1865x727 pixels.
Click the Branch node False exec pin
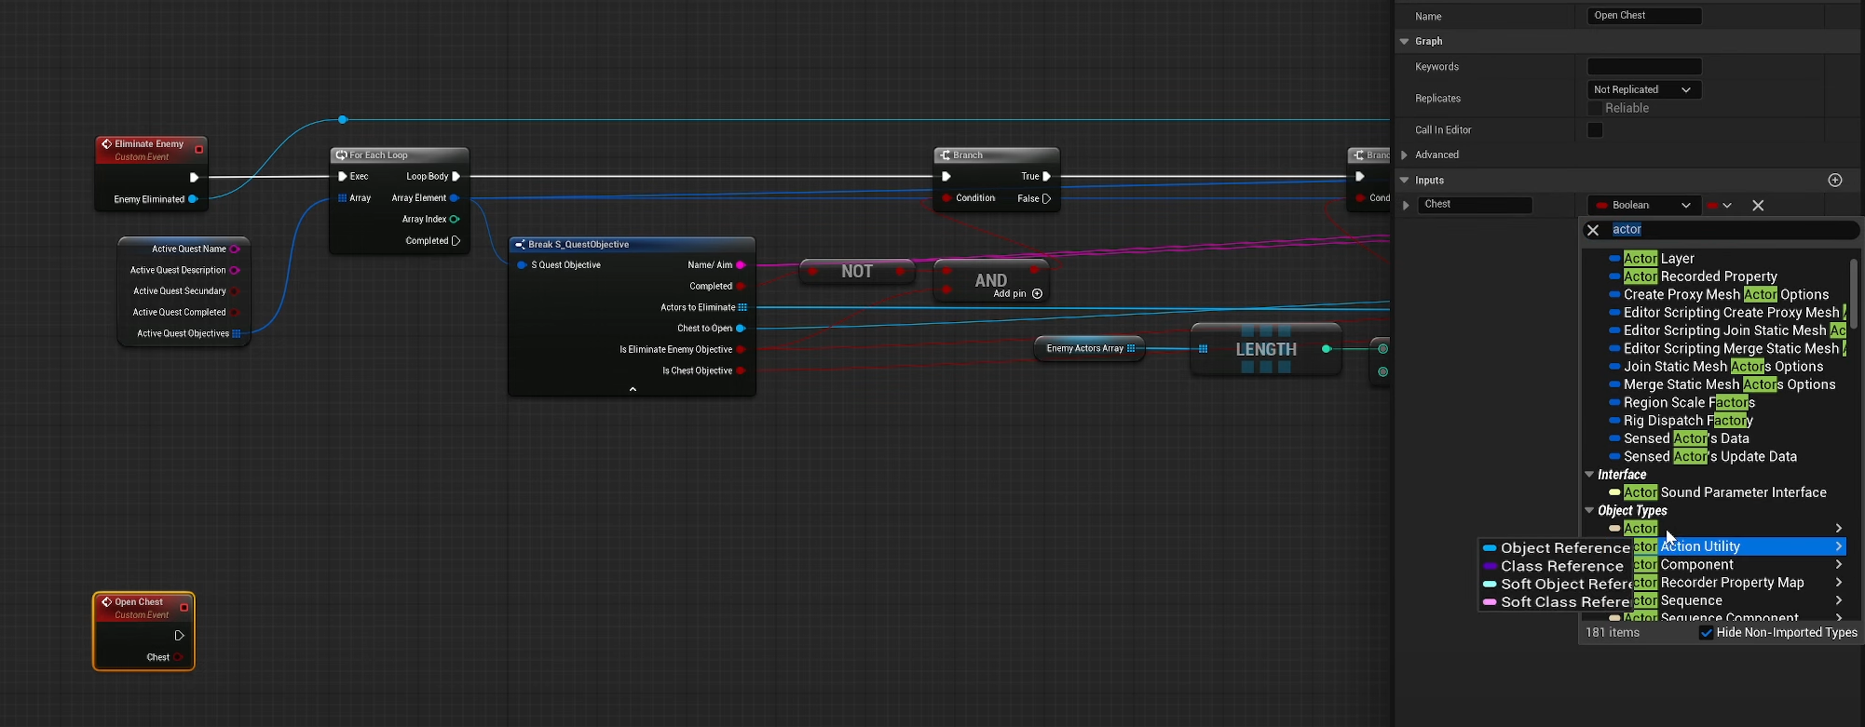pos(1046,198)
